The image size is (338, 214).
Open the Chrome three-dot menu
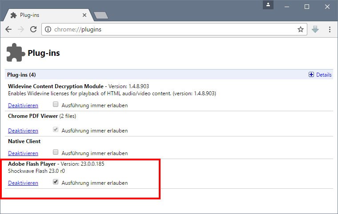(x=330, y=30)
